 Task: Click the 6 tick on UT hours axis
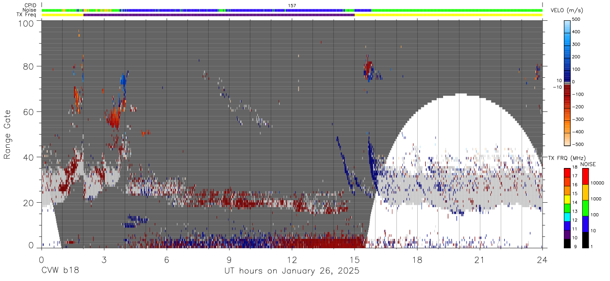[x=166, y=259]
